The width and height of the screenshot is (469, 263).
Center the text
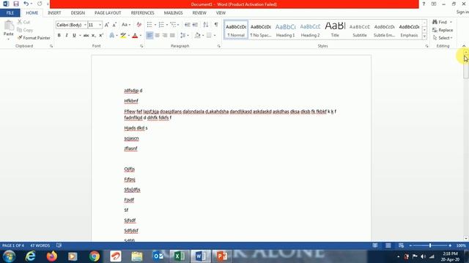pyautogui.click(x=157, y=36)
